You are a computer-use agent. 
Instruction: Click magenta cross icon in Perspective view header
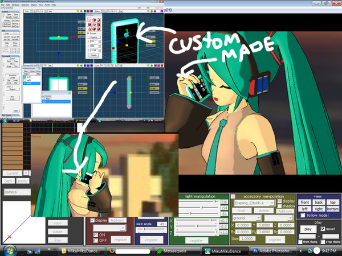(x=155, y=11)
